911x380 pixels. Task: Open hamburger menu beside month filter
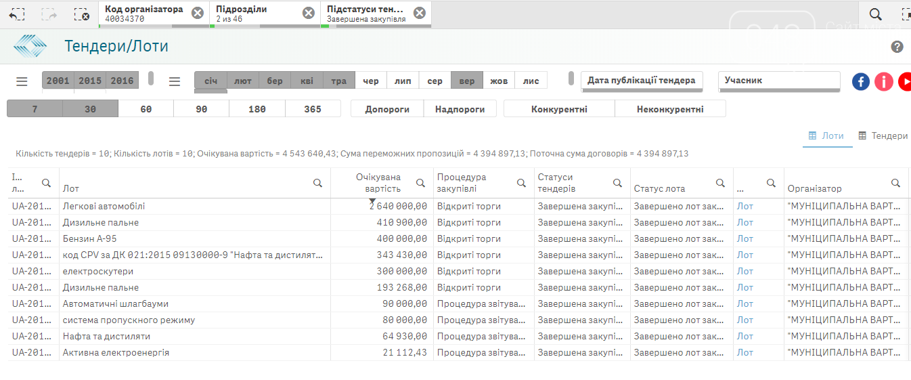point(175,81)
